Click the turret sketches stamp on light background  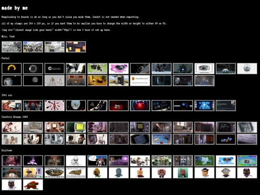[x=54, y=80]
